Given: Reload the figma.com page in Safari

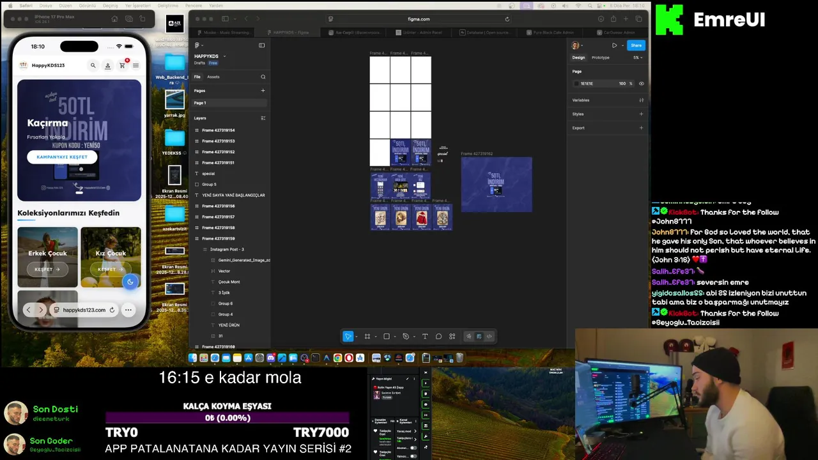Looking at the screenshot, I should [x=507, y=19].
